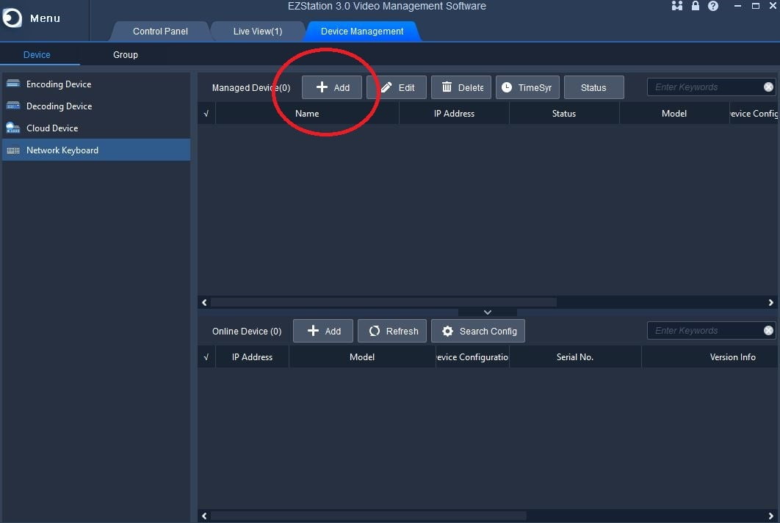This screenshot has height=523, width=780.
Task: Run TimeSync on managed devices
Action: point(527,87)
